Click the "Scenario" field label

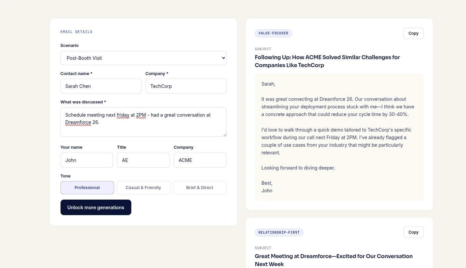pyautogui.click(x=69, y=46)
